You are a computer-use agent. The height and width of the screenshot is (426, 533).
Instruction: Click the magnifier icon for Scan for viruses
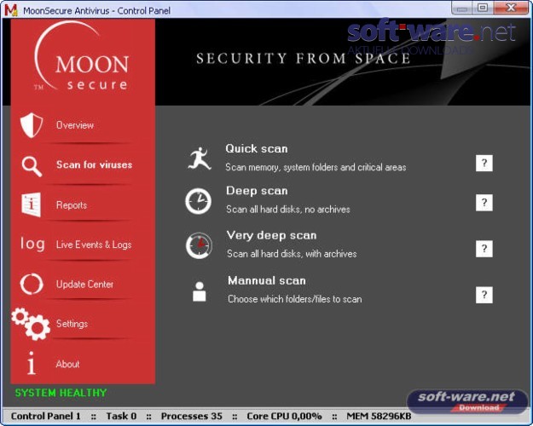[32, 166]
